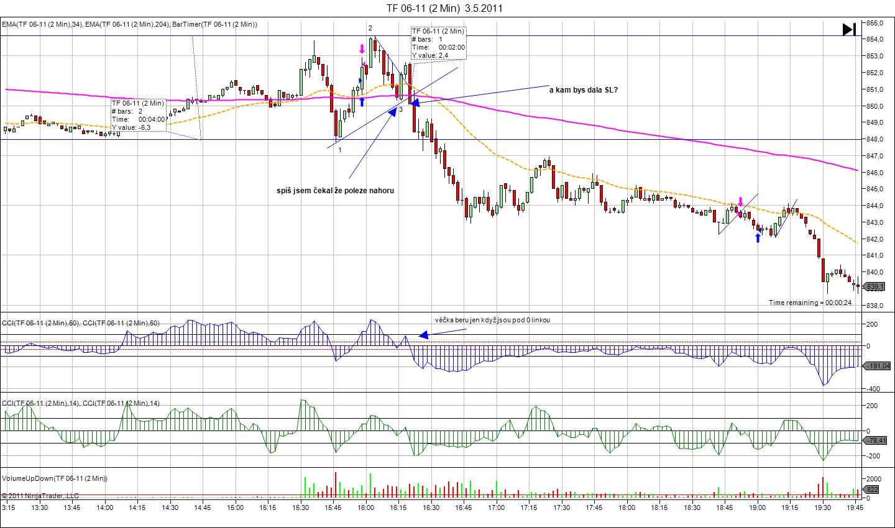The width and height of the screenshot is (895, 528).
Task: Click the 848,0 price axis label
Action: (x=875, y=139)
